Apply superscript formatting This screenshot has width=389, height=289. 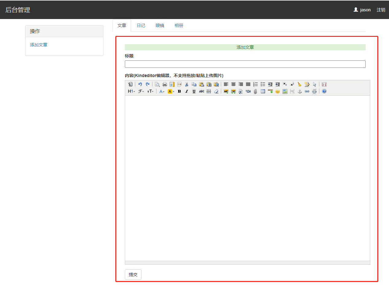[x=292, y=84]
